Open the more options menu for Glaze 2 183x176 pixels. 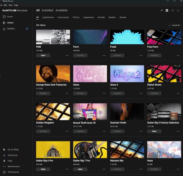141,93
